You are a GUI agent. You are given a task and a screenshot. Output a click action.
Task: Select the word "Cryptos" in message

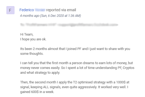tap(129, 68)
